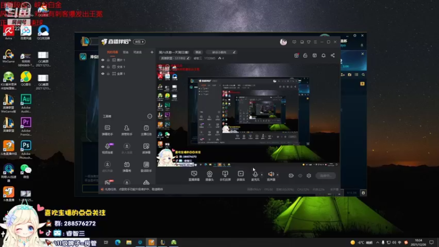The height and width of the screenshot is (247, 439).
Task: Open the 房管助手 tool
Action: 127,130
